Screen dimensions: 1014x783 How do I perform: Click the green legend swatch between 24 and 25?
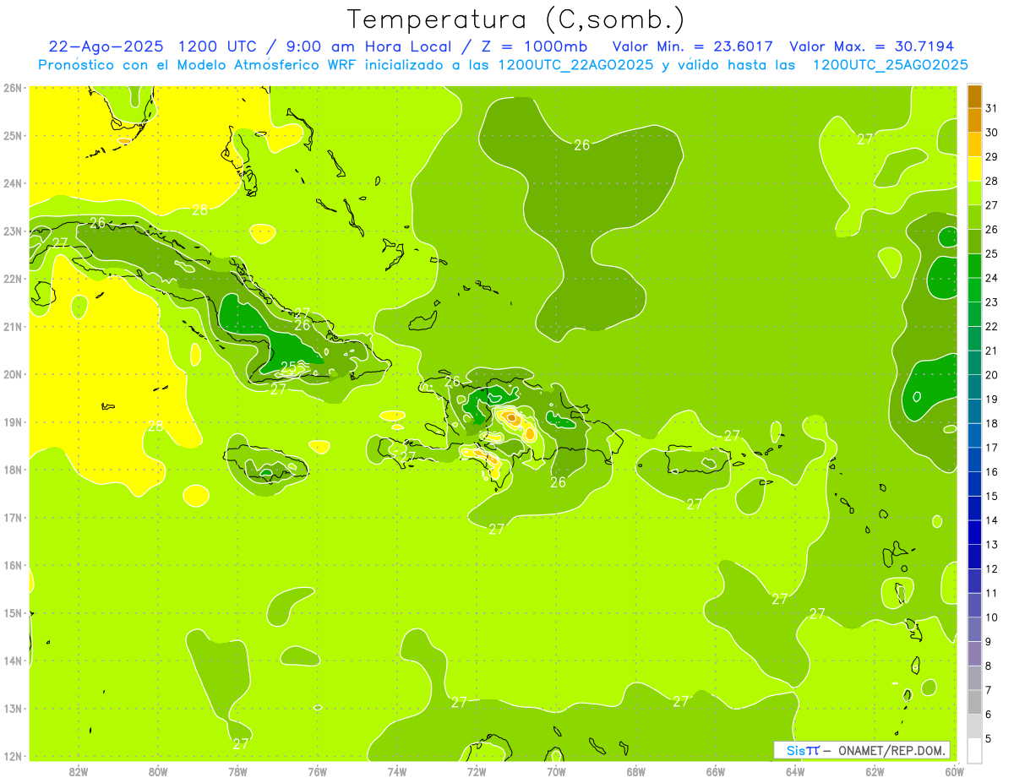coord(974,265)
